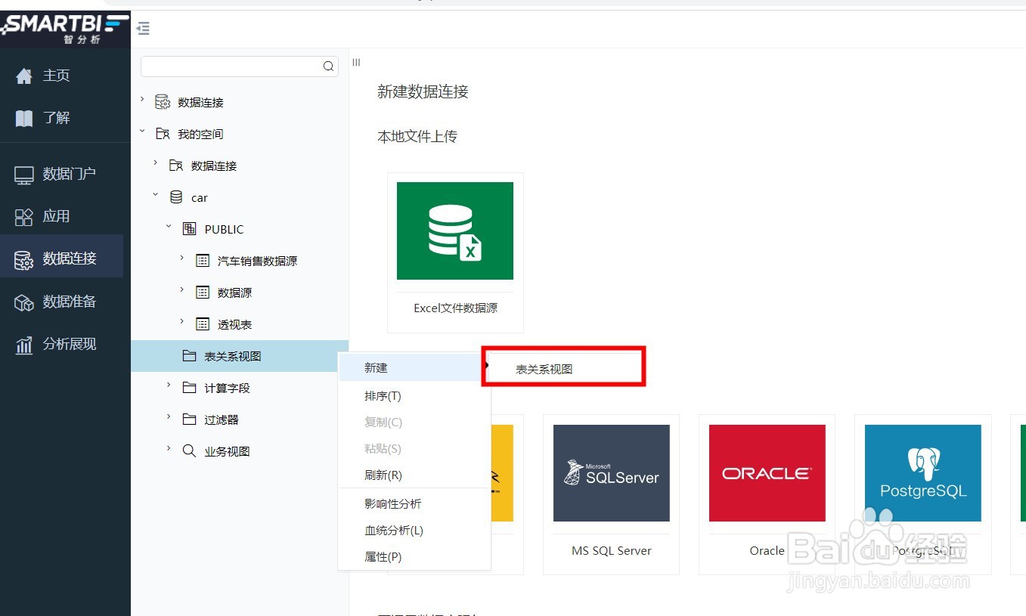Expand the 过滤器 folder
1026x616 pixels.
[x=169, y=417]
